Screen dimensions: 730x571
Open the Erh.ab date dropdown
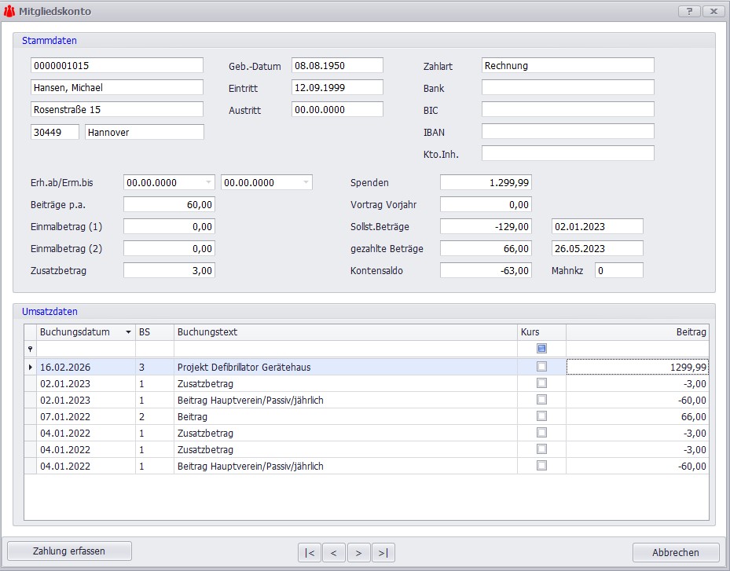click(208, 182)
